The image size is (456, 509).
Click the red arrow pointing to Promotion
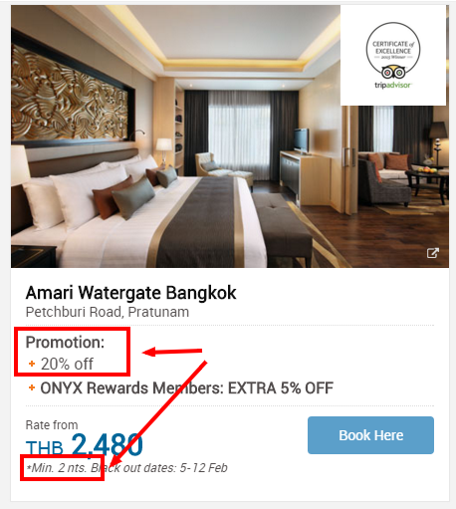click(x=172, y=352)
